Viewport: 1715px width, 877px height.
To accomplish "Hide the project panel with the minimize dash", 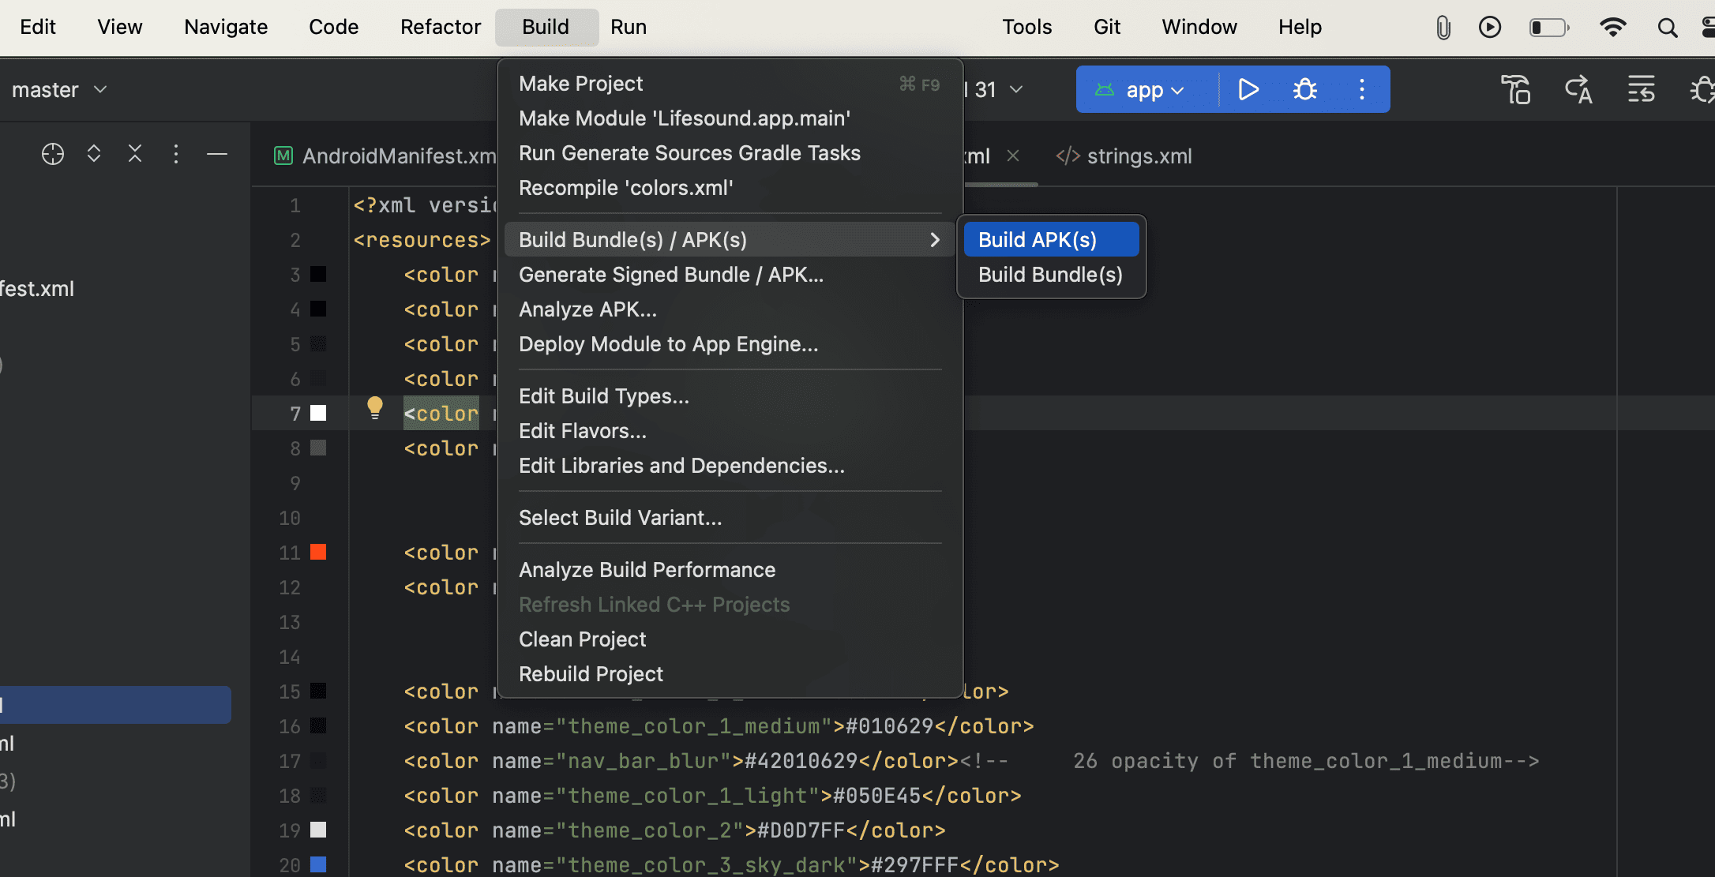I will pyautogui.click(x=217, y=154).
